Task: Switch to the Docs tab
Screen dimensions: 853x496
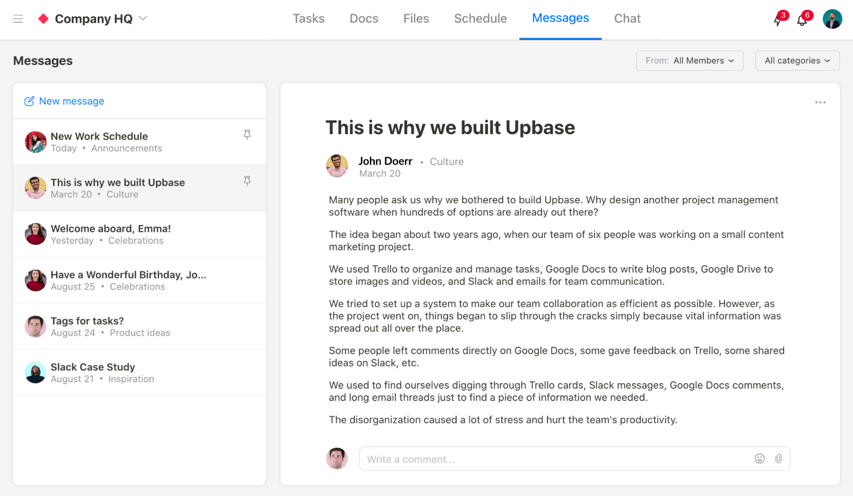Action: (364, 18)
